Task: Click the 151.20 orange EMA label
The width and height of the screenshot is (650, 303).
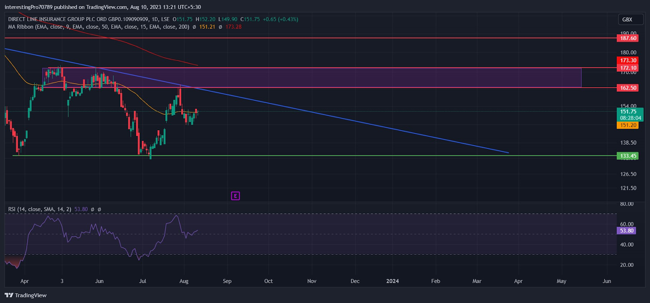Action: coord(628,125)
